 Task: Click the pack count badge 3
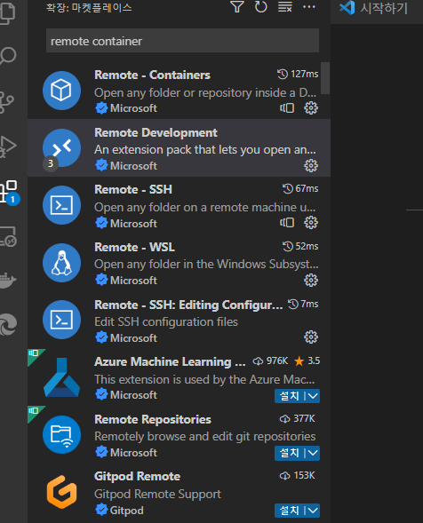click(x=51, y=163)
